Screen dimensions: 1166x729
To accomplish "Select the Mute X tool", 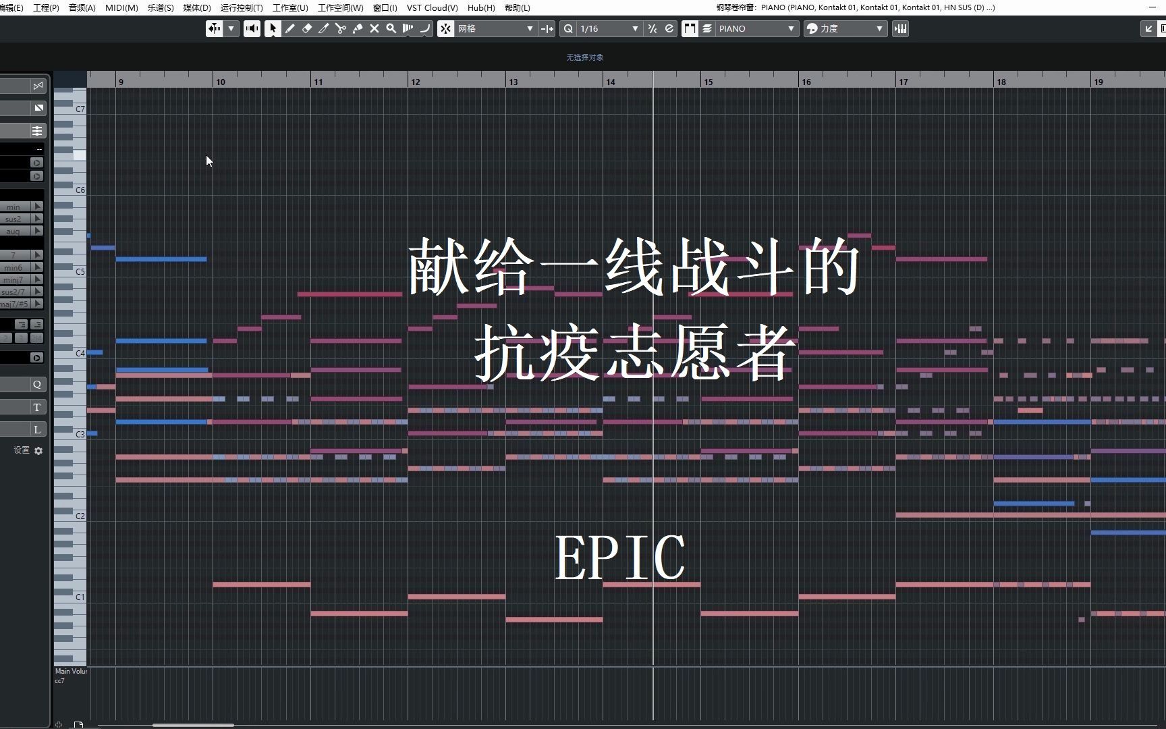I will click(x=374, y=28).
